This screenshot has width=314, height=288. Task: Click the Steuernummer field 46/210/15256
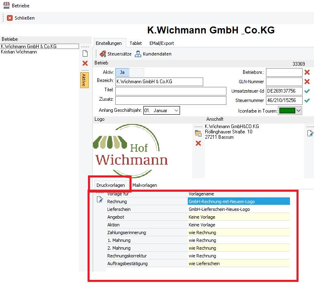pos(284,100)
